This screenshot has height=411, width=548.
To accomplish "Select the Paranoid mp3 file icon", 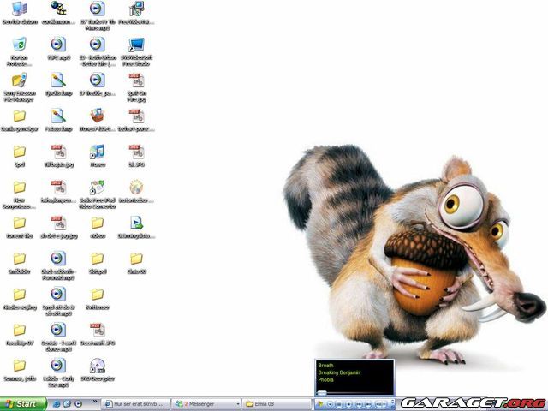I will pos(57,259).
